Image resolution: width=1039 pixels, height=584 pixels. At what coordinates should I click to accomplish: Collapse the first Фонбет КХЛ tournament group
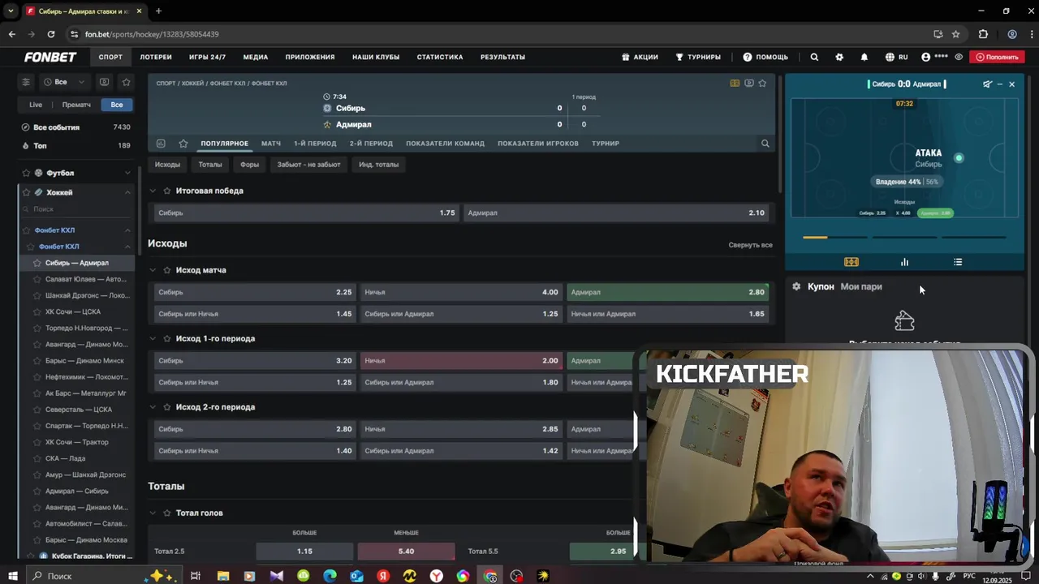coord(127,230)
